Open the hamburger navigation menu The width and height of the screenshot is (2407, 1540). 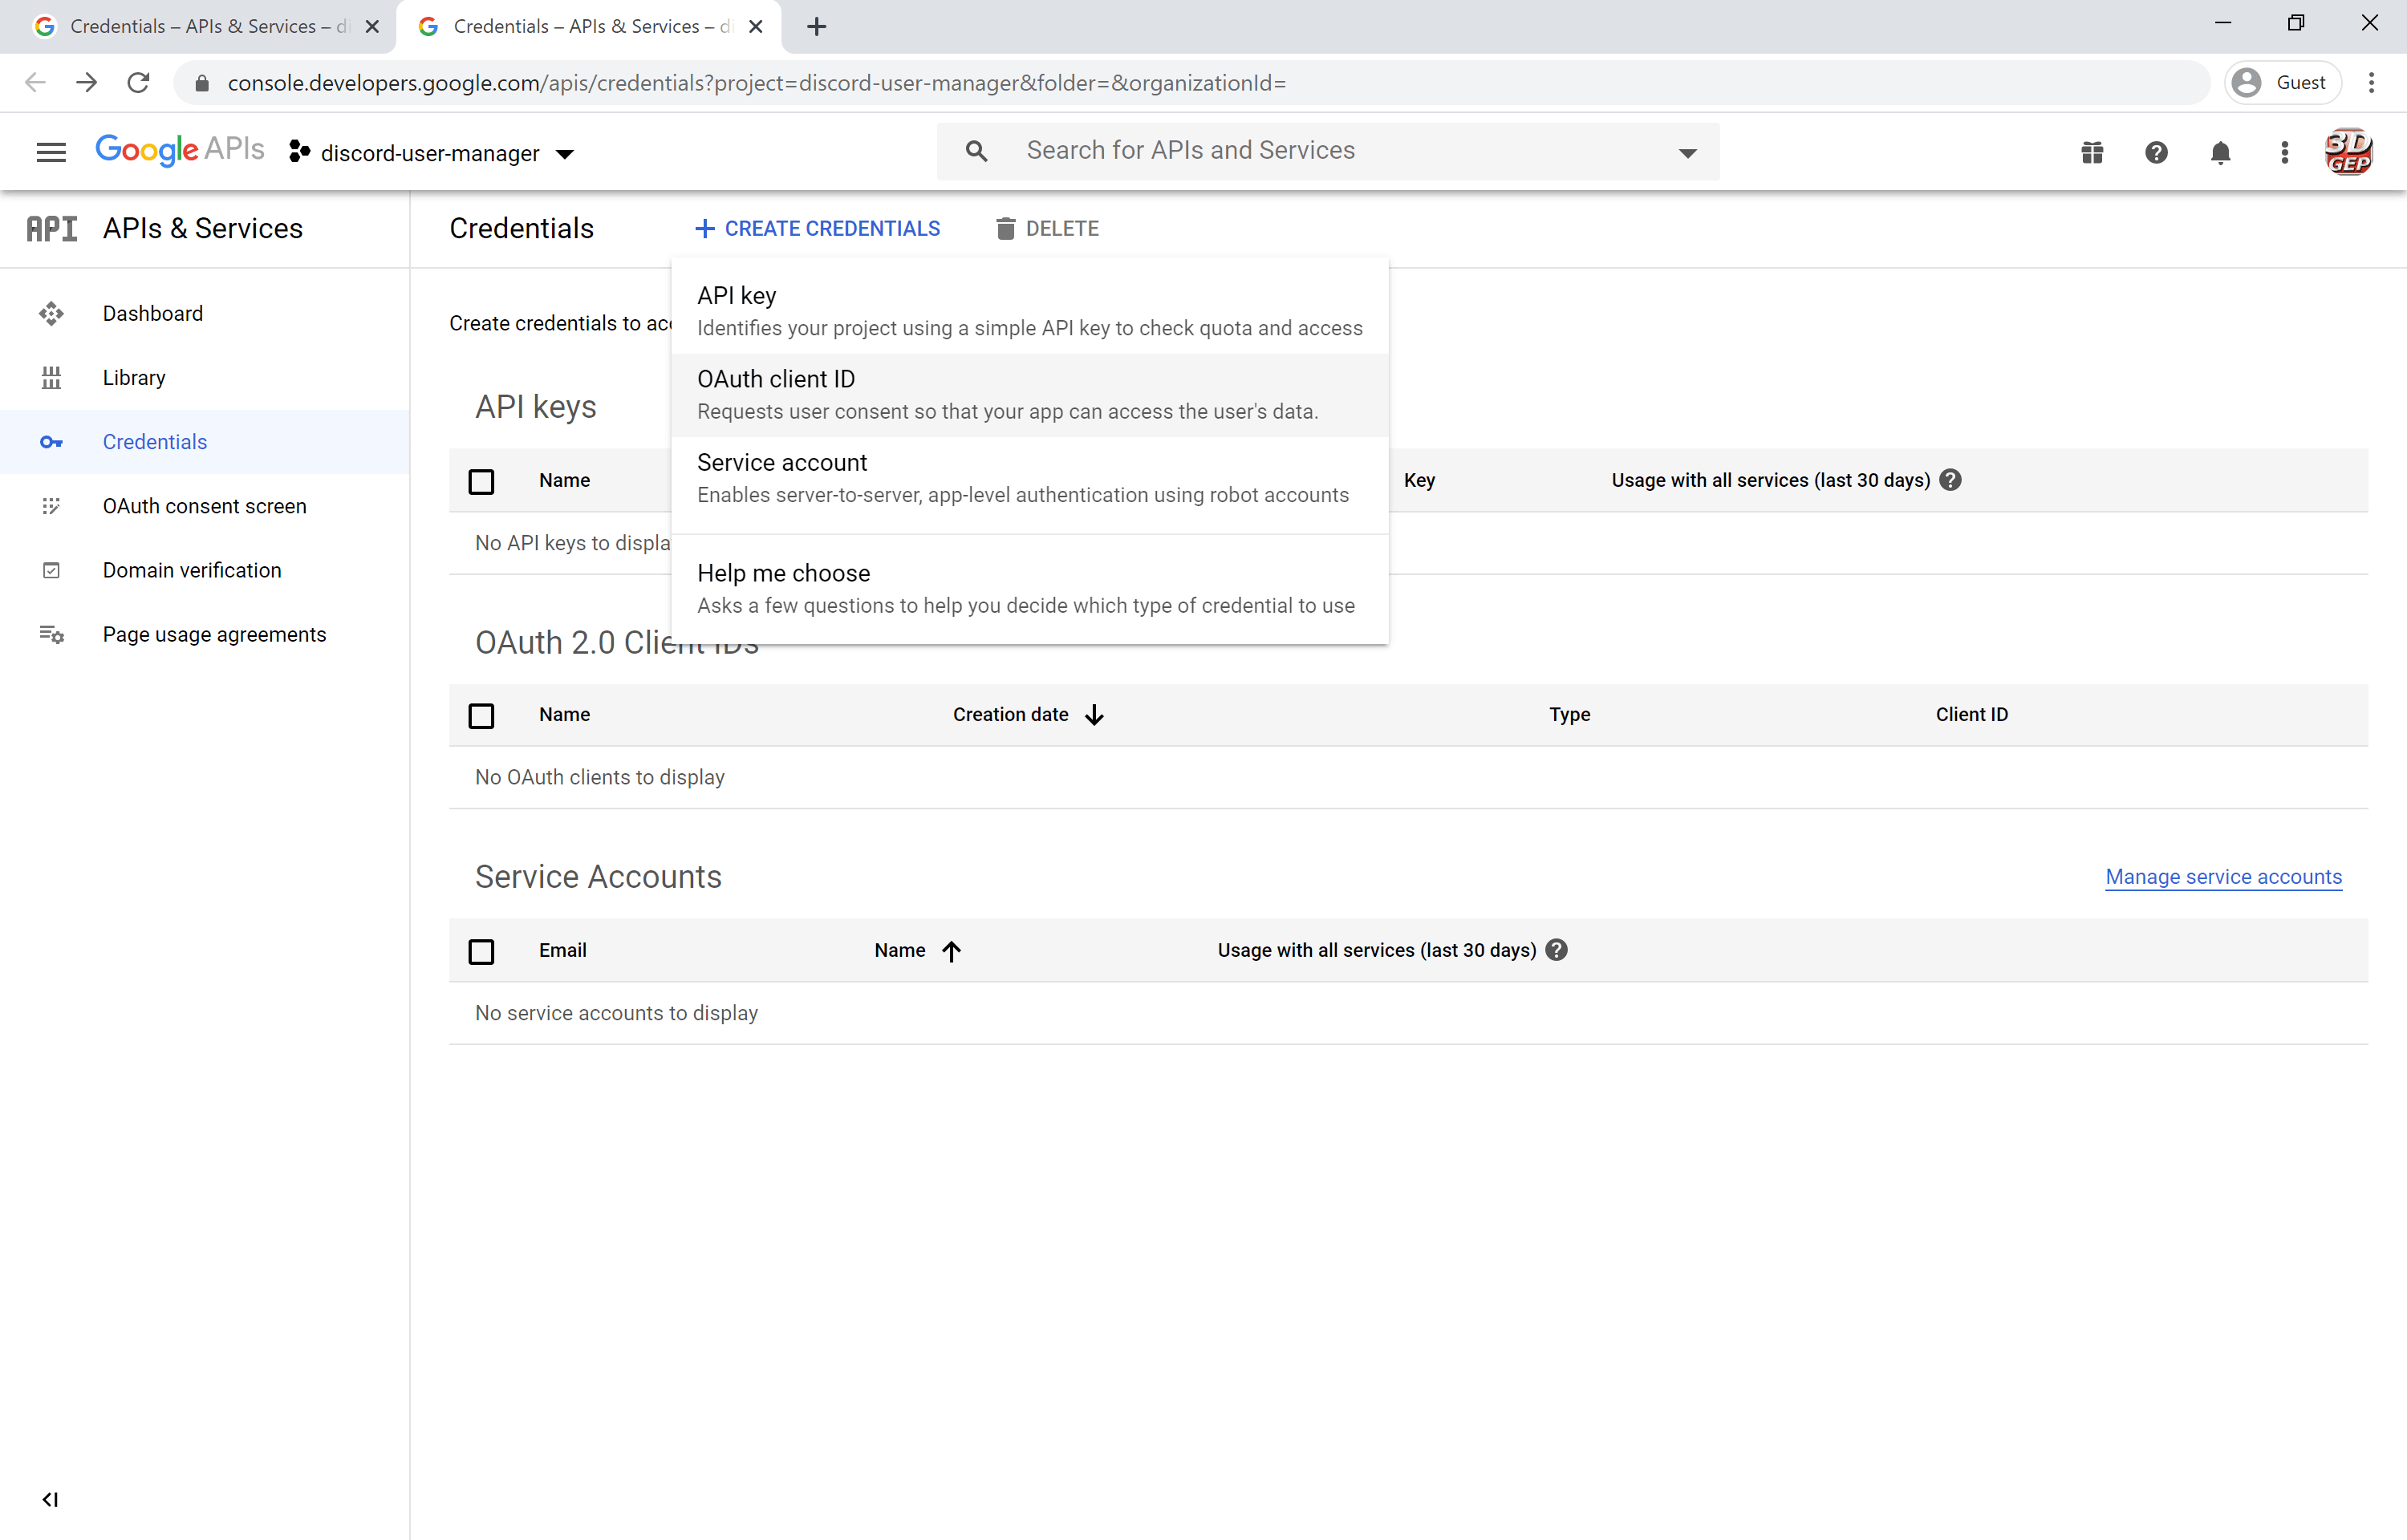(x=51, y=152)
